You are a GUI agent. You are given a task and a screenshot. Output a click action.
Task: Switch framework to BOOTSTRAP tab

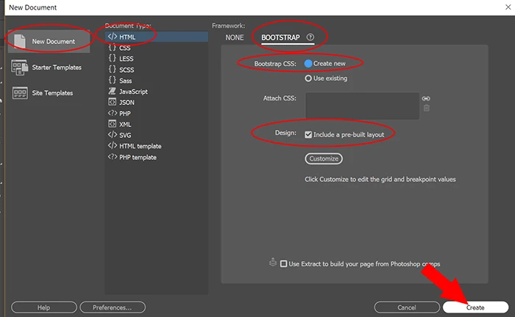[280, 37]
